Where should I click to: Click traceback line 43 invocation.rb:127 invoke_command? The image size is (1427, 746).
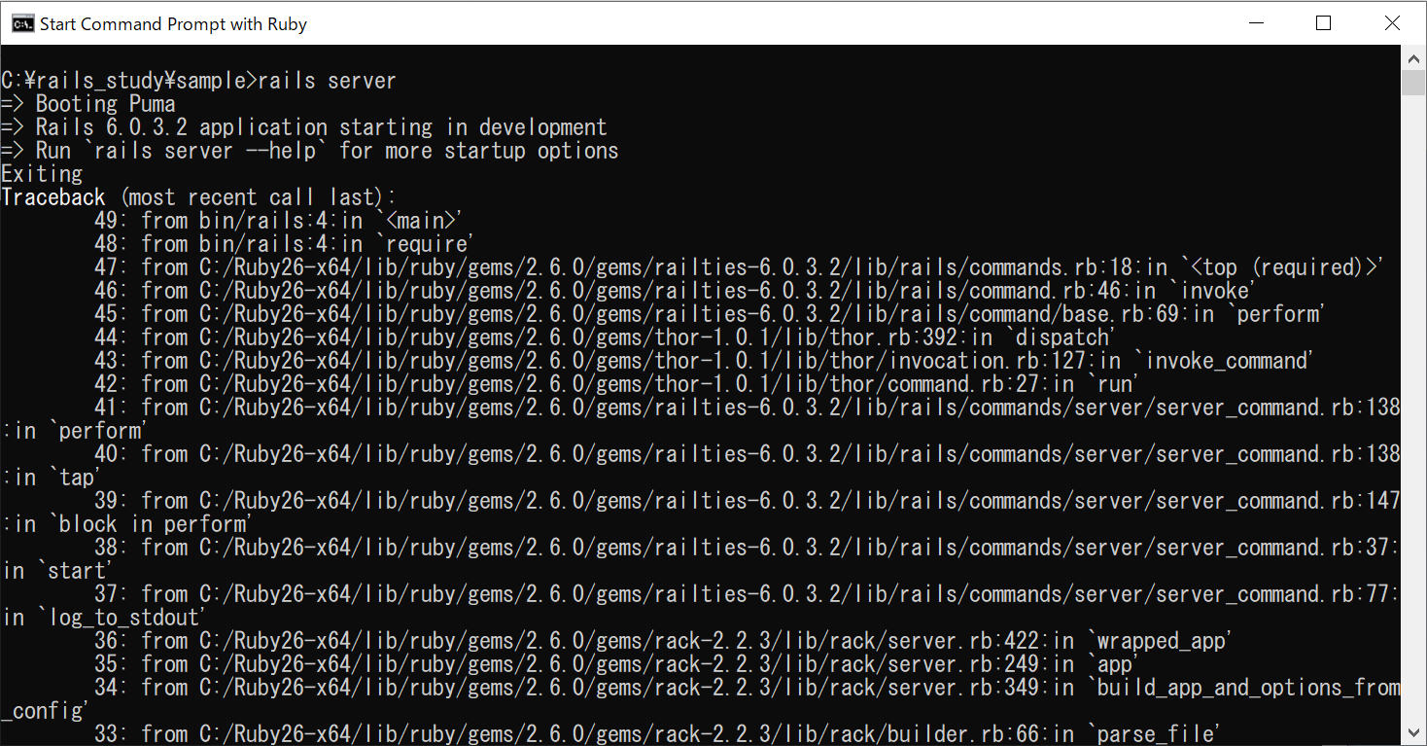coord(703,361)
